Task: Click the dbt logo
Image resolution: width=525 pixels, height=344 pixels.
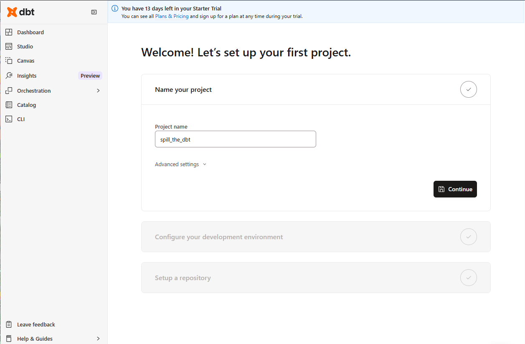Action: [x=21, y=12]
